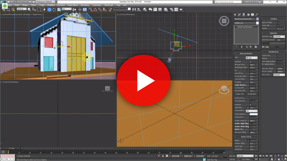Viewport: 287px width, 161px height.
Task: Click the Guess vert. button
Action: [240, 94]
